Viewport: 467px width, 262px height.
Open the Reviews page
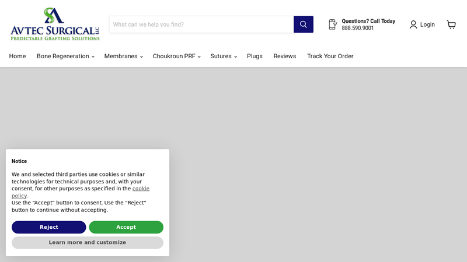[x=285, y=56]
